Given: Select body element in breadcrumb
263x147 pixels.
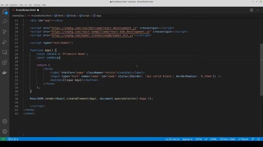Looking at the screenshot, I should click(73, 16).
